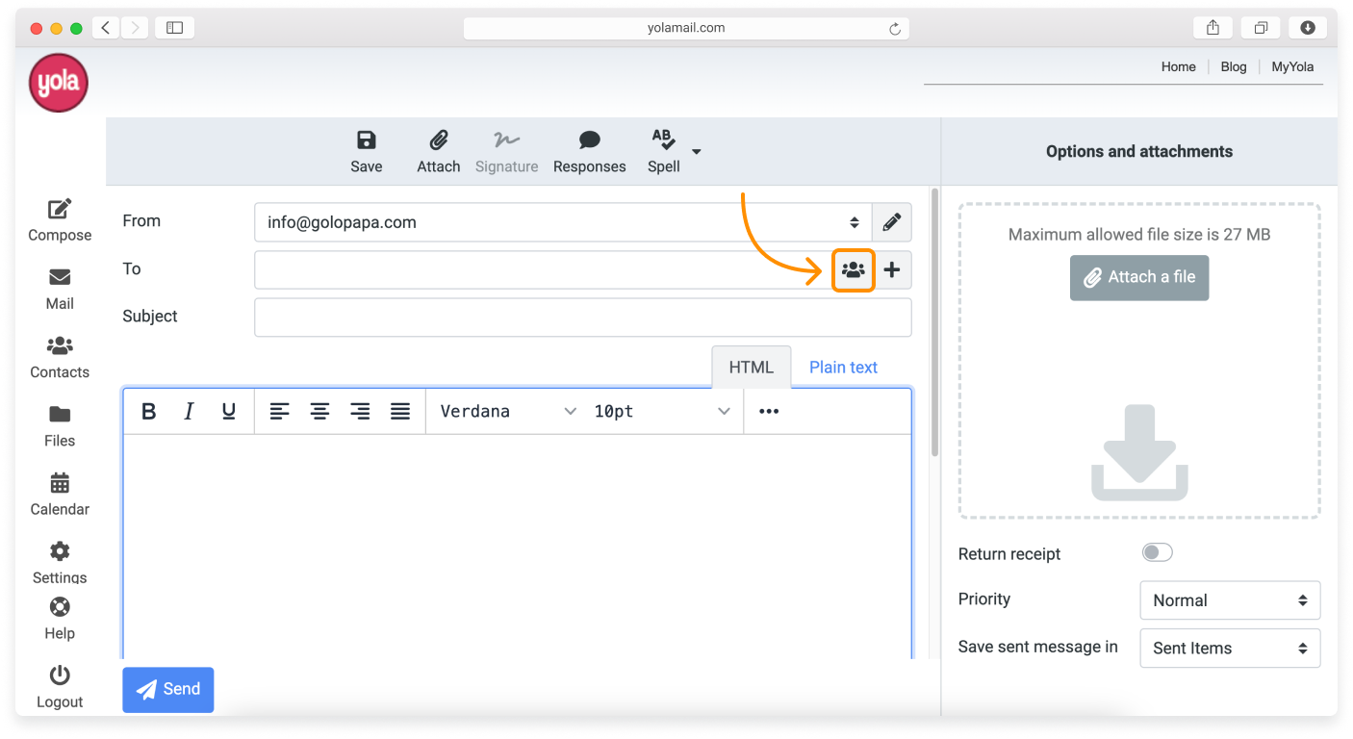Toggle italic formatting
1353x739 pixels.
pyautogui.click(x=189, y=412)
